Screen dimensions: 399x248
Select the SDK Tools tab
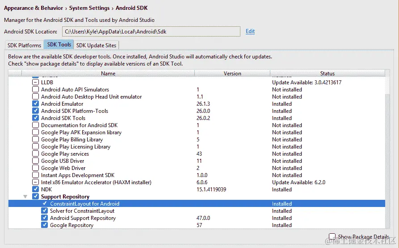coord(59,45)
